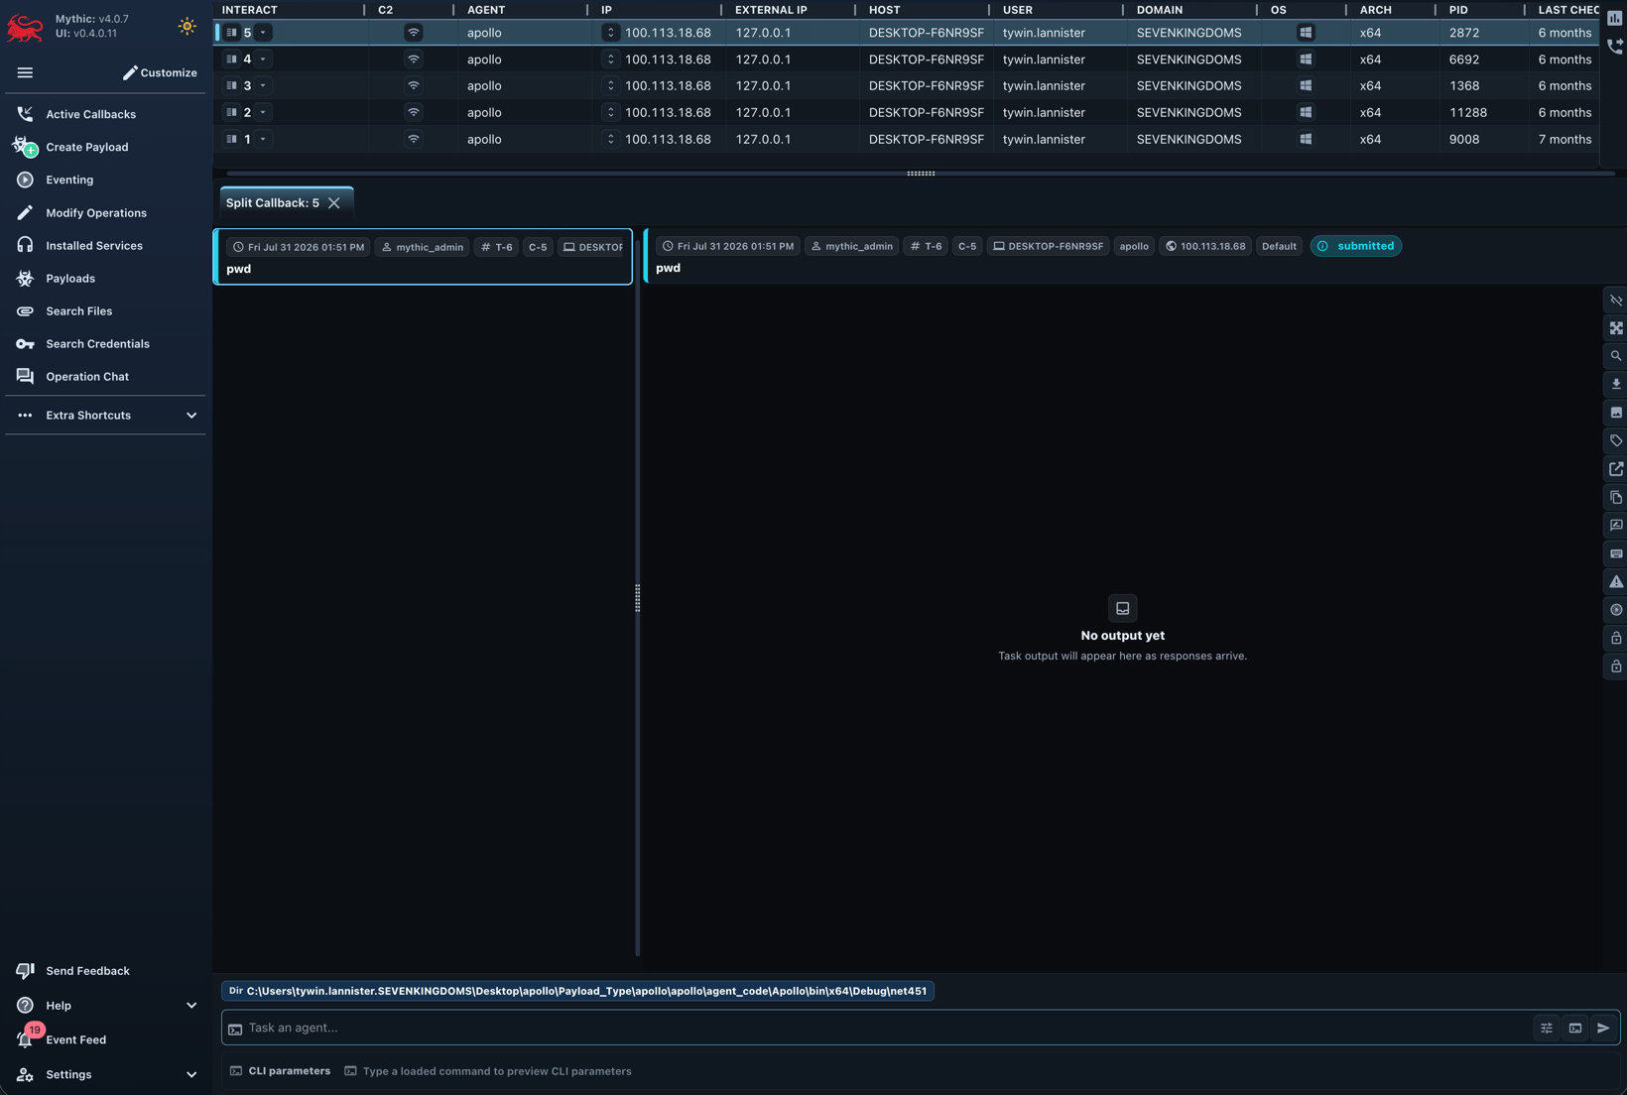Toggle the lower lock icon in output toolbar
The height and width of the screenshot is (1095, 1627).
coord(1616,667)
